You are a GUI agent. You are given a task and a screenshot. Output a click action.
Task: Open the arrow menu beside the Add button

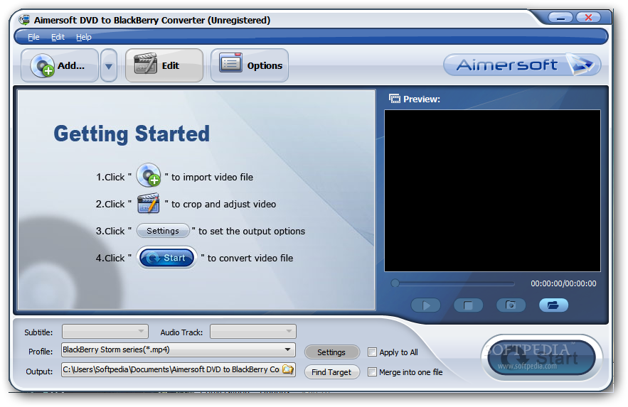109,65
